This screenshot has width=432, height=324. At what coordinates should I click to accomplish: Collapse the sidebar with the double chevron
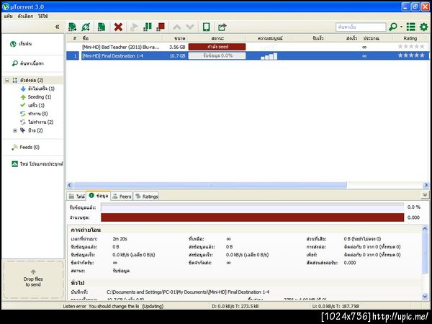58,27
